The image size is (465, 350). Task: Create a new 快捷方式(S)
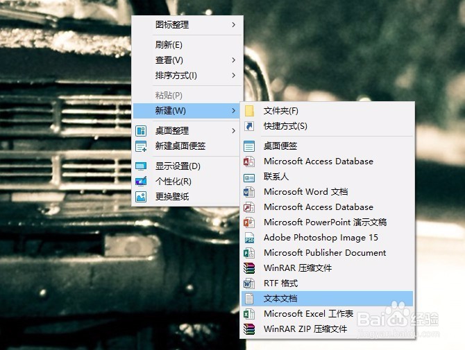click(327, 126)
